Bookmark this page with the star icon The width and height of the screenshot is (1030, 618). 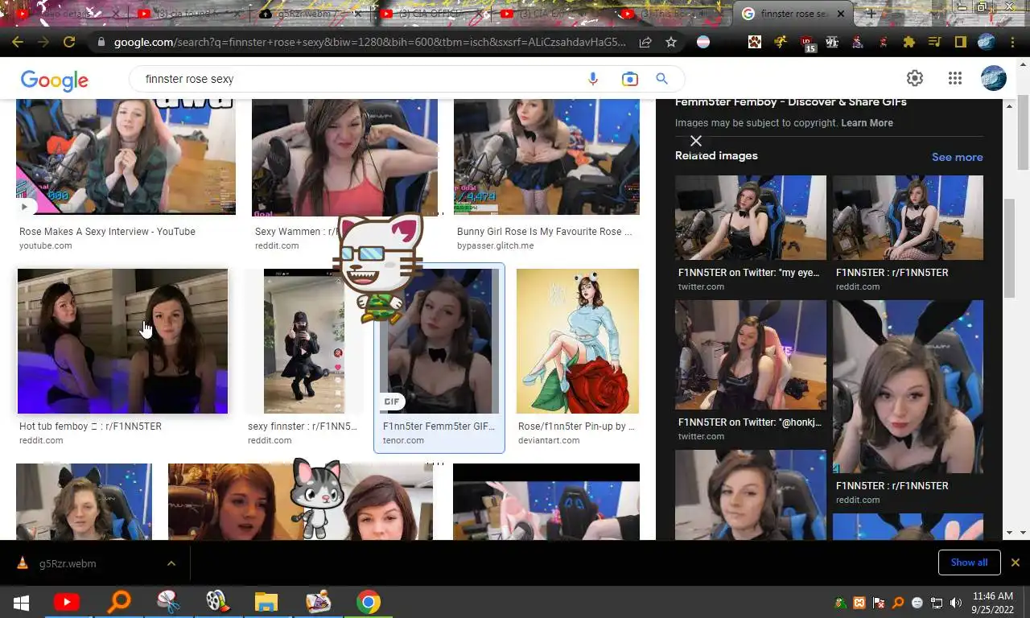tap(671, 42)
